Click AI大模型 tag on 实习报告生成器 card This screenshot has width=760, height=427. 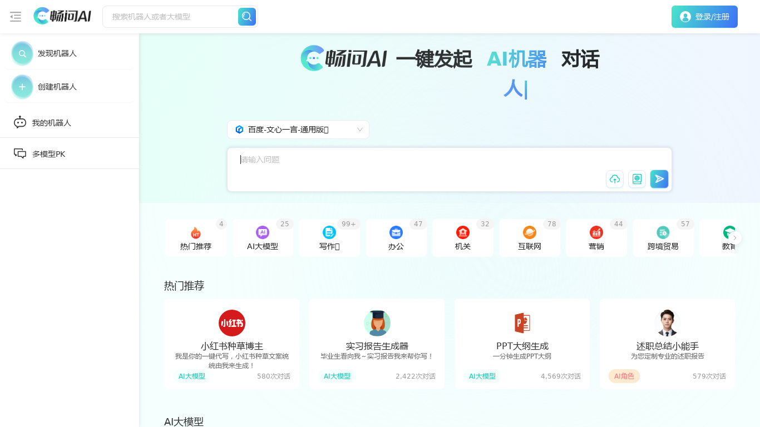tap(337, 376)
